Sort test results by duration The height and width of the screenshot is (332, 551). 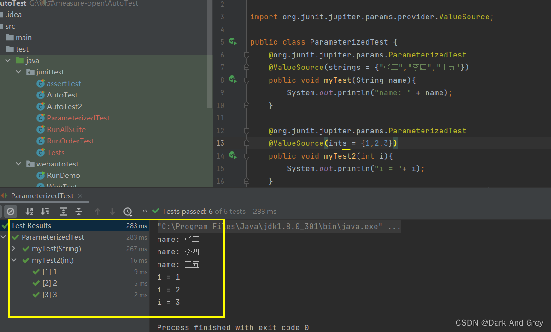45,212
